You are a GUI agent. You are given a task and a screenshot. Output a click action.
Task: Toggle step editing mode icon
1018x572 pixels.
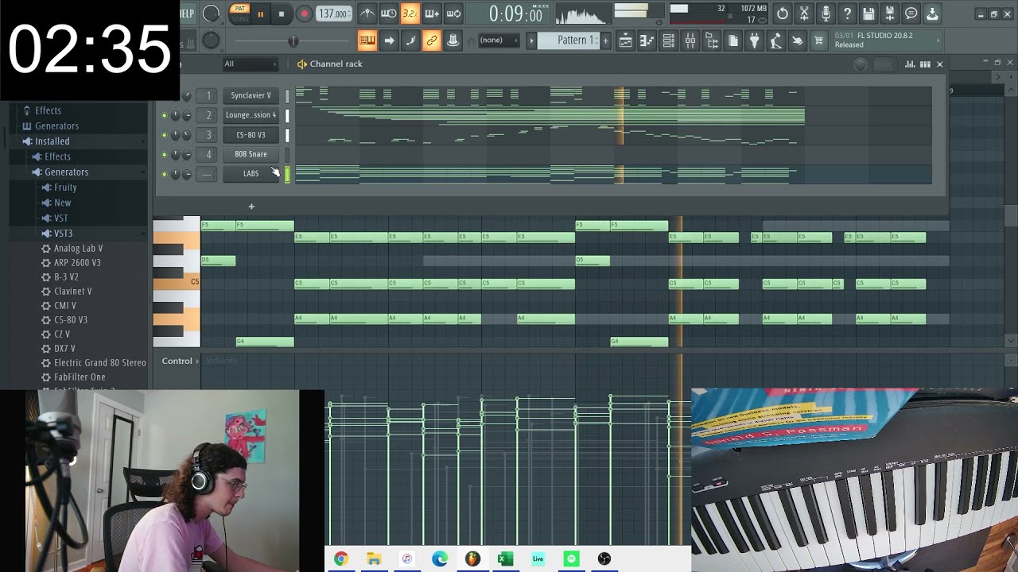[x=410, y=41]
